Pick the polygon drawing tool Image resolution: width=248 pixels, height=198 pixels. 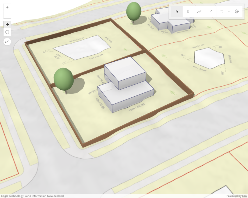tap(210, 12)
